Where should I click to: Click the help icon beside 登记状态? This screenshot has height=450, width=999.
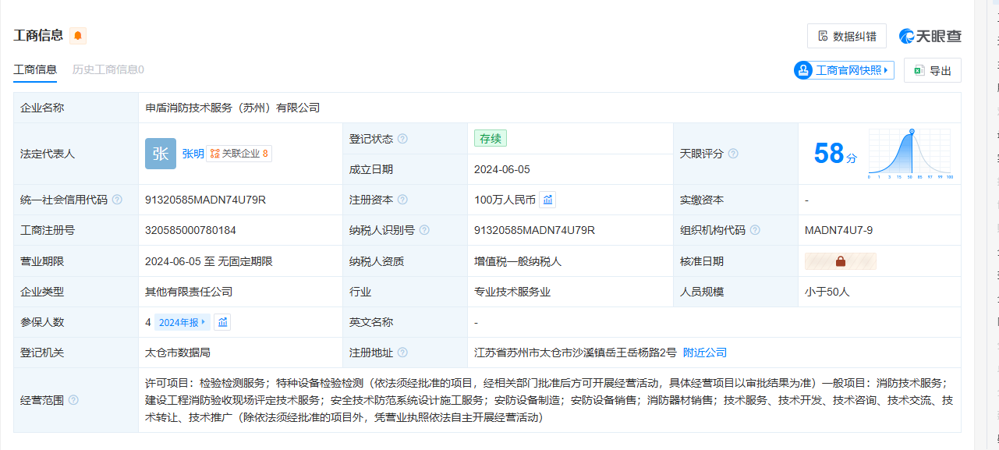coord(402,139)
